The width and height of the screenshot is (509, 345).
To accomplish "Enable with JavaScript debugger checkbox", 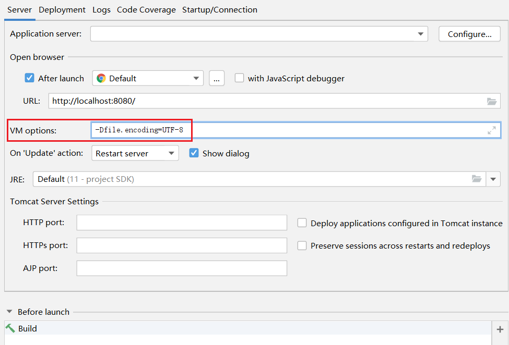I will (x=240, y=78).
